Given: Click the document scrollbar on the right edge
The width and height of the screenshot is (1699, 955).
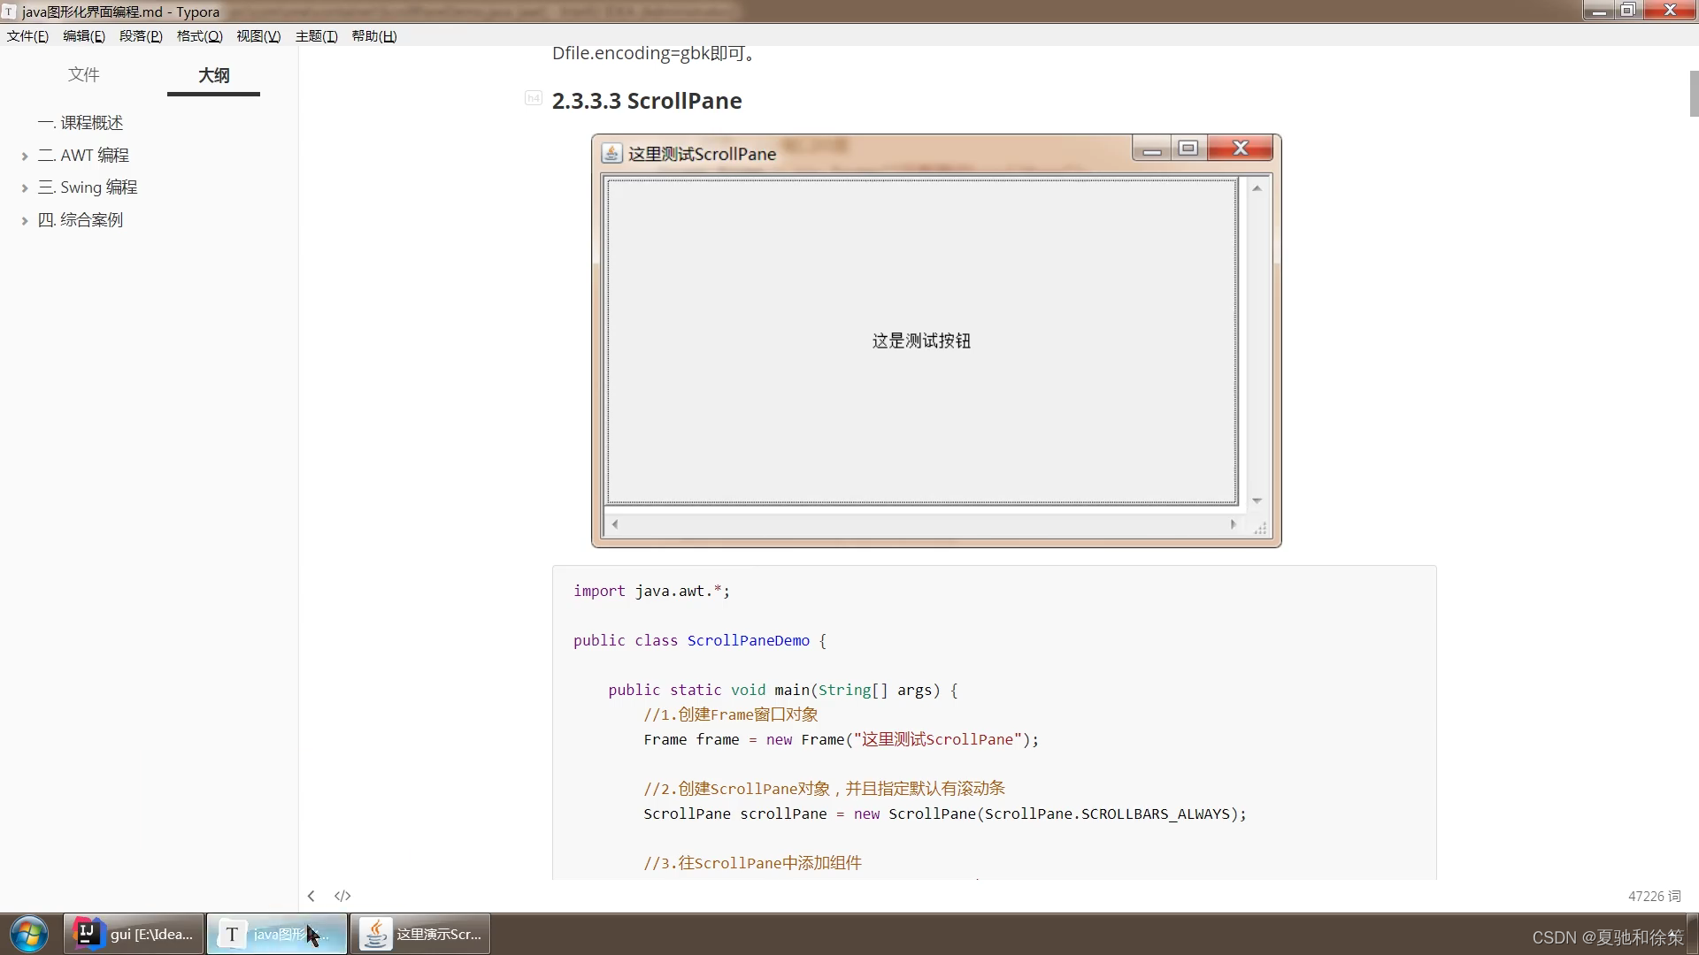Looking at the screenshot, I should click(x=1692, y=93).
